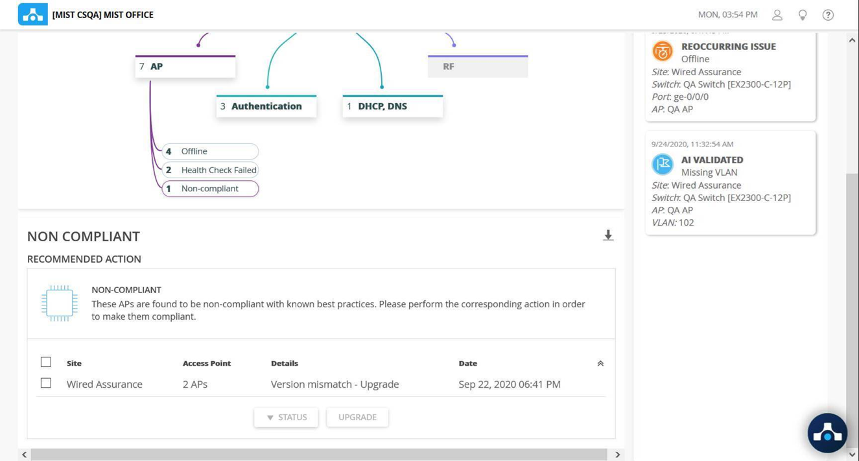
Task: Click the Reoccurring Issue orange icon
Action: 662,51
